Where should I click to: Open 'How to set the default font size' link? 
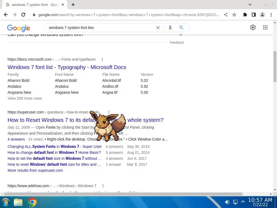54,158
